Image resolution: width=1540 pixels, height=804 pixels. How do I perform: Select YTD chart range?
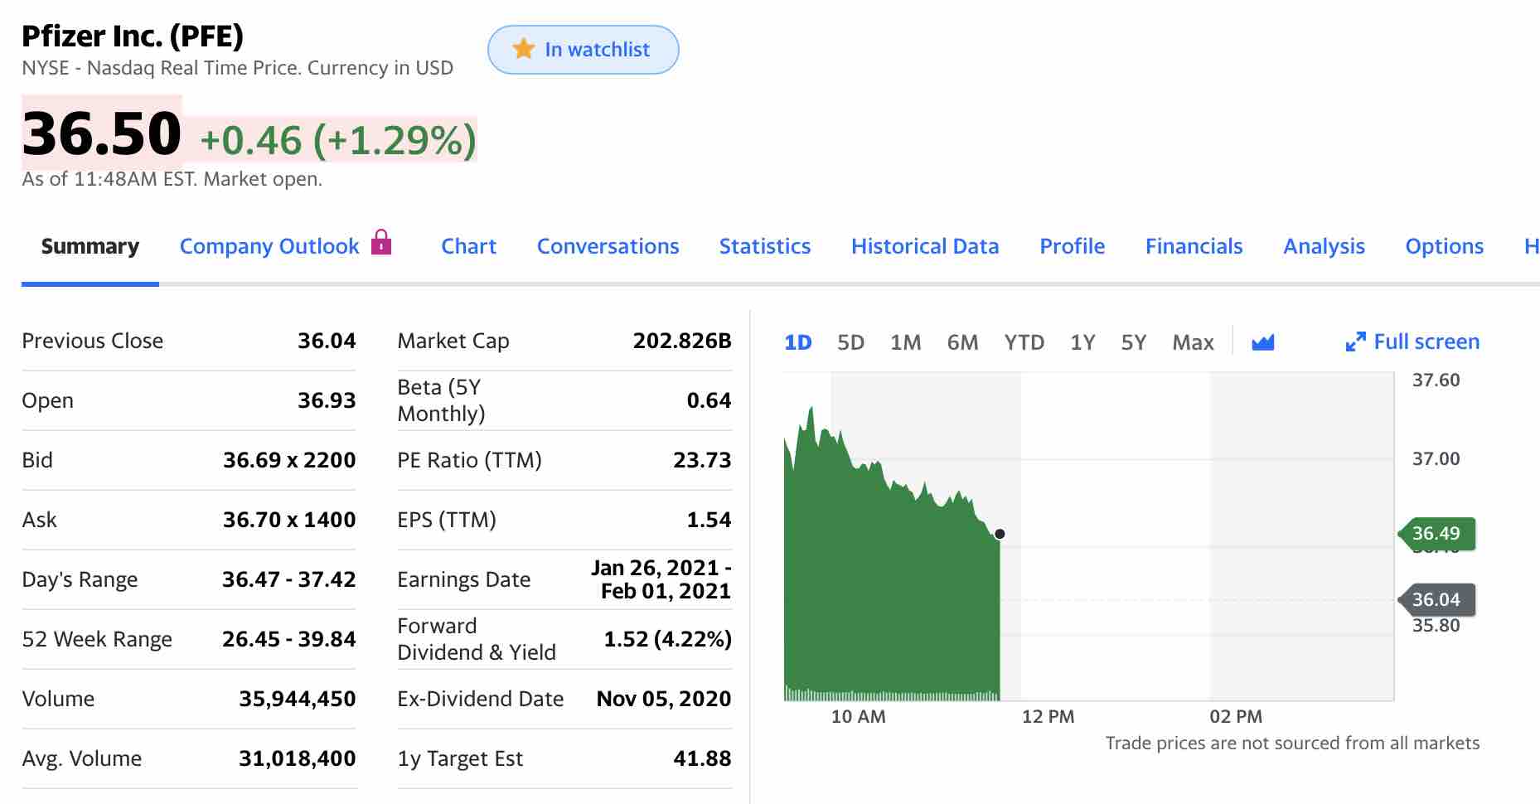pos(1024,342)
